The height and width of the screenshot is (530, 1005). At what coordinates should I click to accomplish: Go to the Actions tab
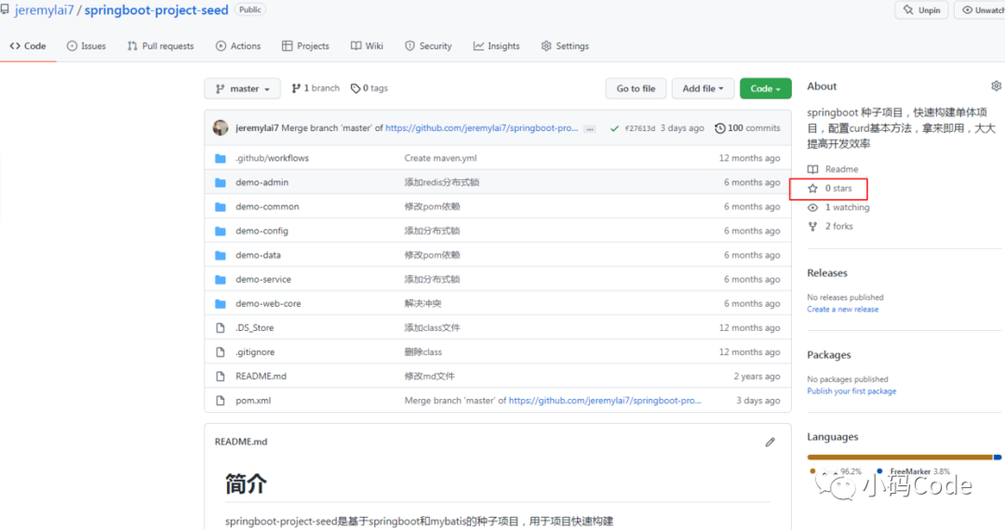[x=238, y=46]
